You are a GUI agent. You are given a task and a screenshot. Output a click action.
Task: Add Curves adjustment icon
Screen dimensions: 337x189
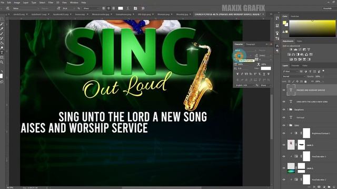click(x=300, y=49)
